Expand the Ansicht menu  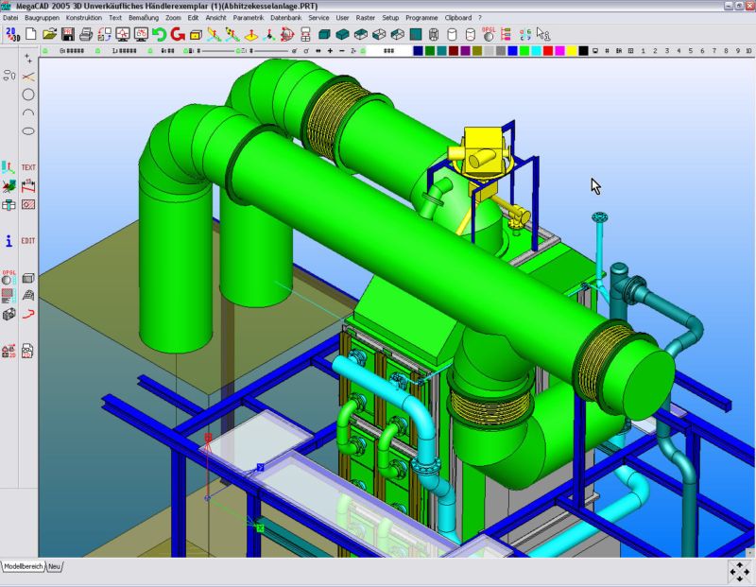coord(215,17)
